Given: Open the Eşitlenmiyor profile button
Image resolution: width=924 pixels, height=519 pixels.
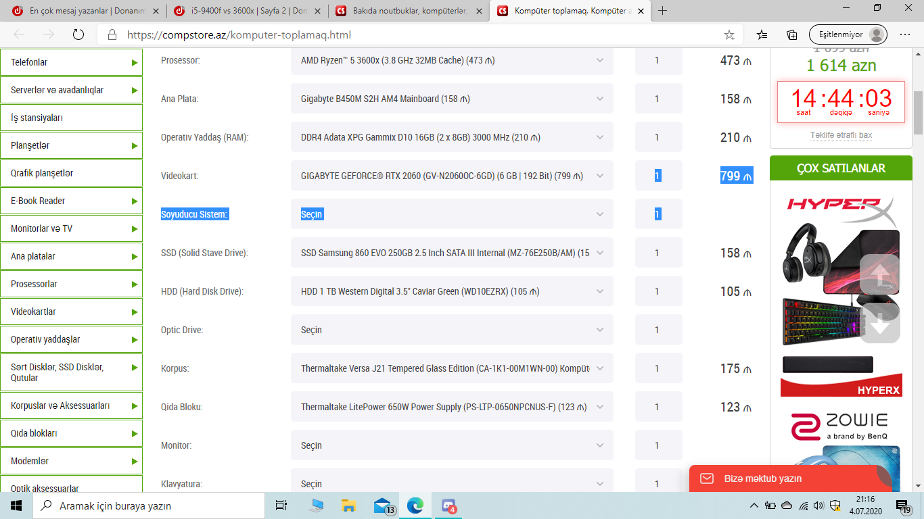Looking at the screenshot, I should click(848, 34).
